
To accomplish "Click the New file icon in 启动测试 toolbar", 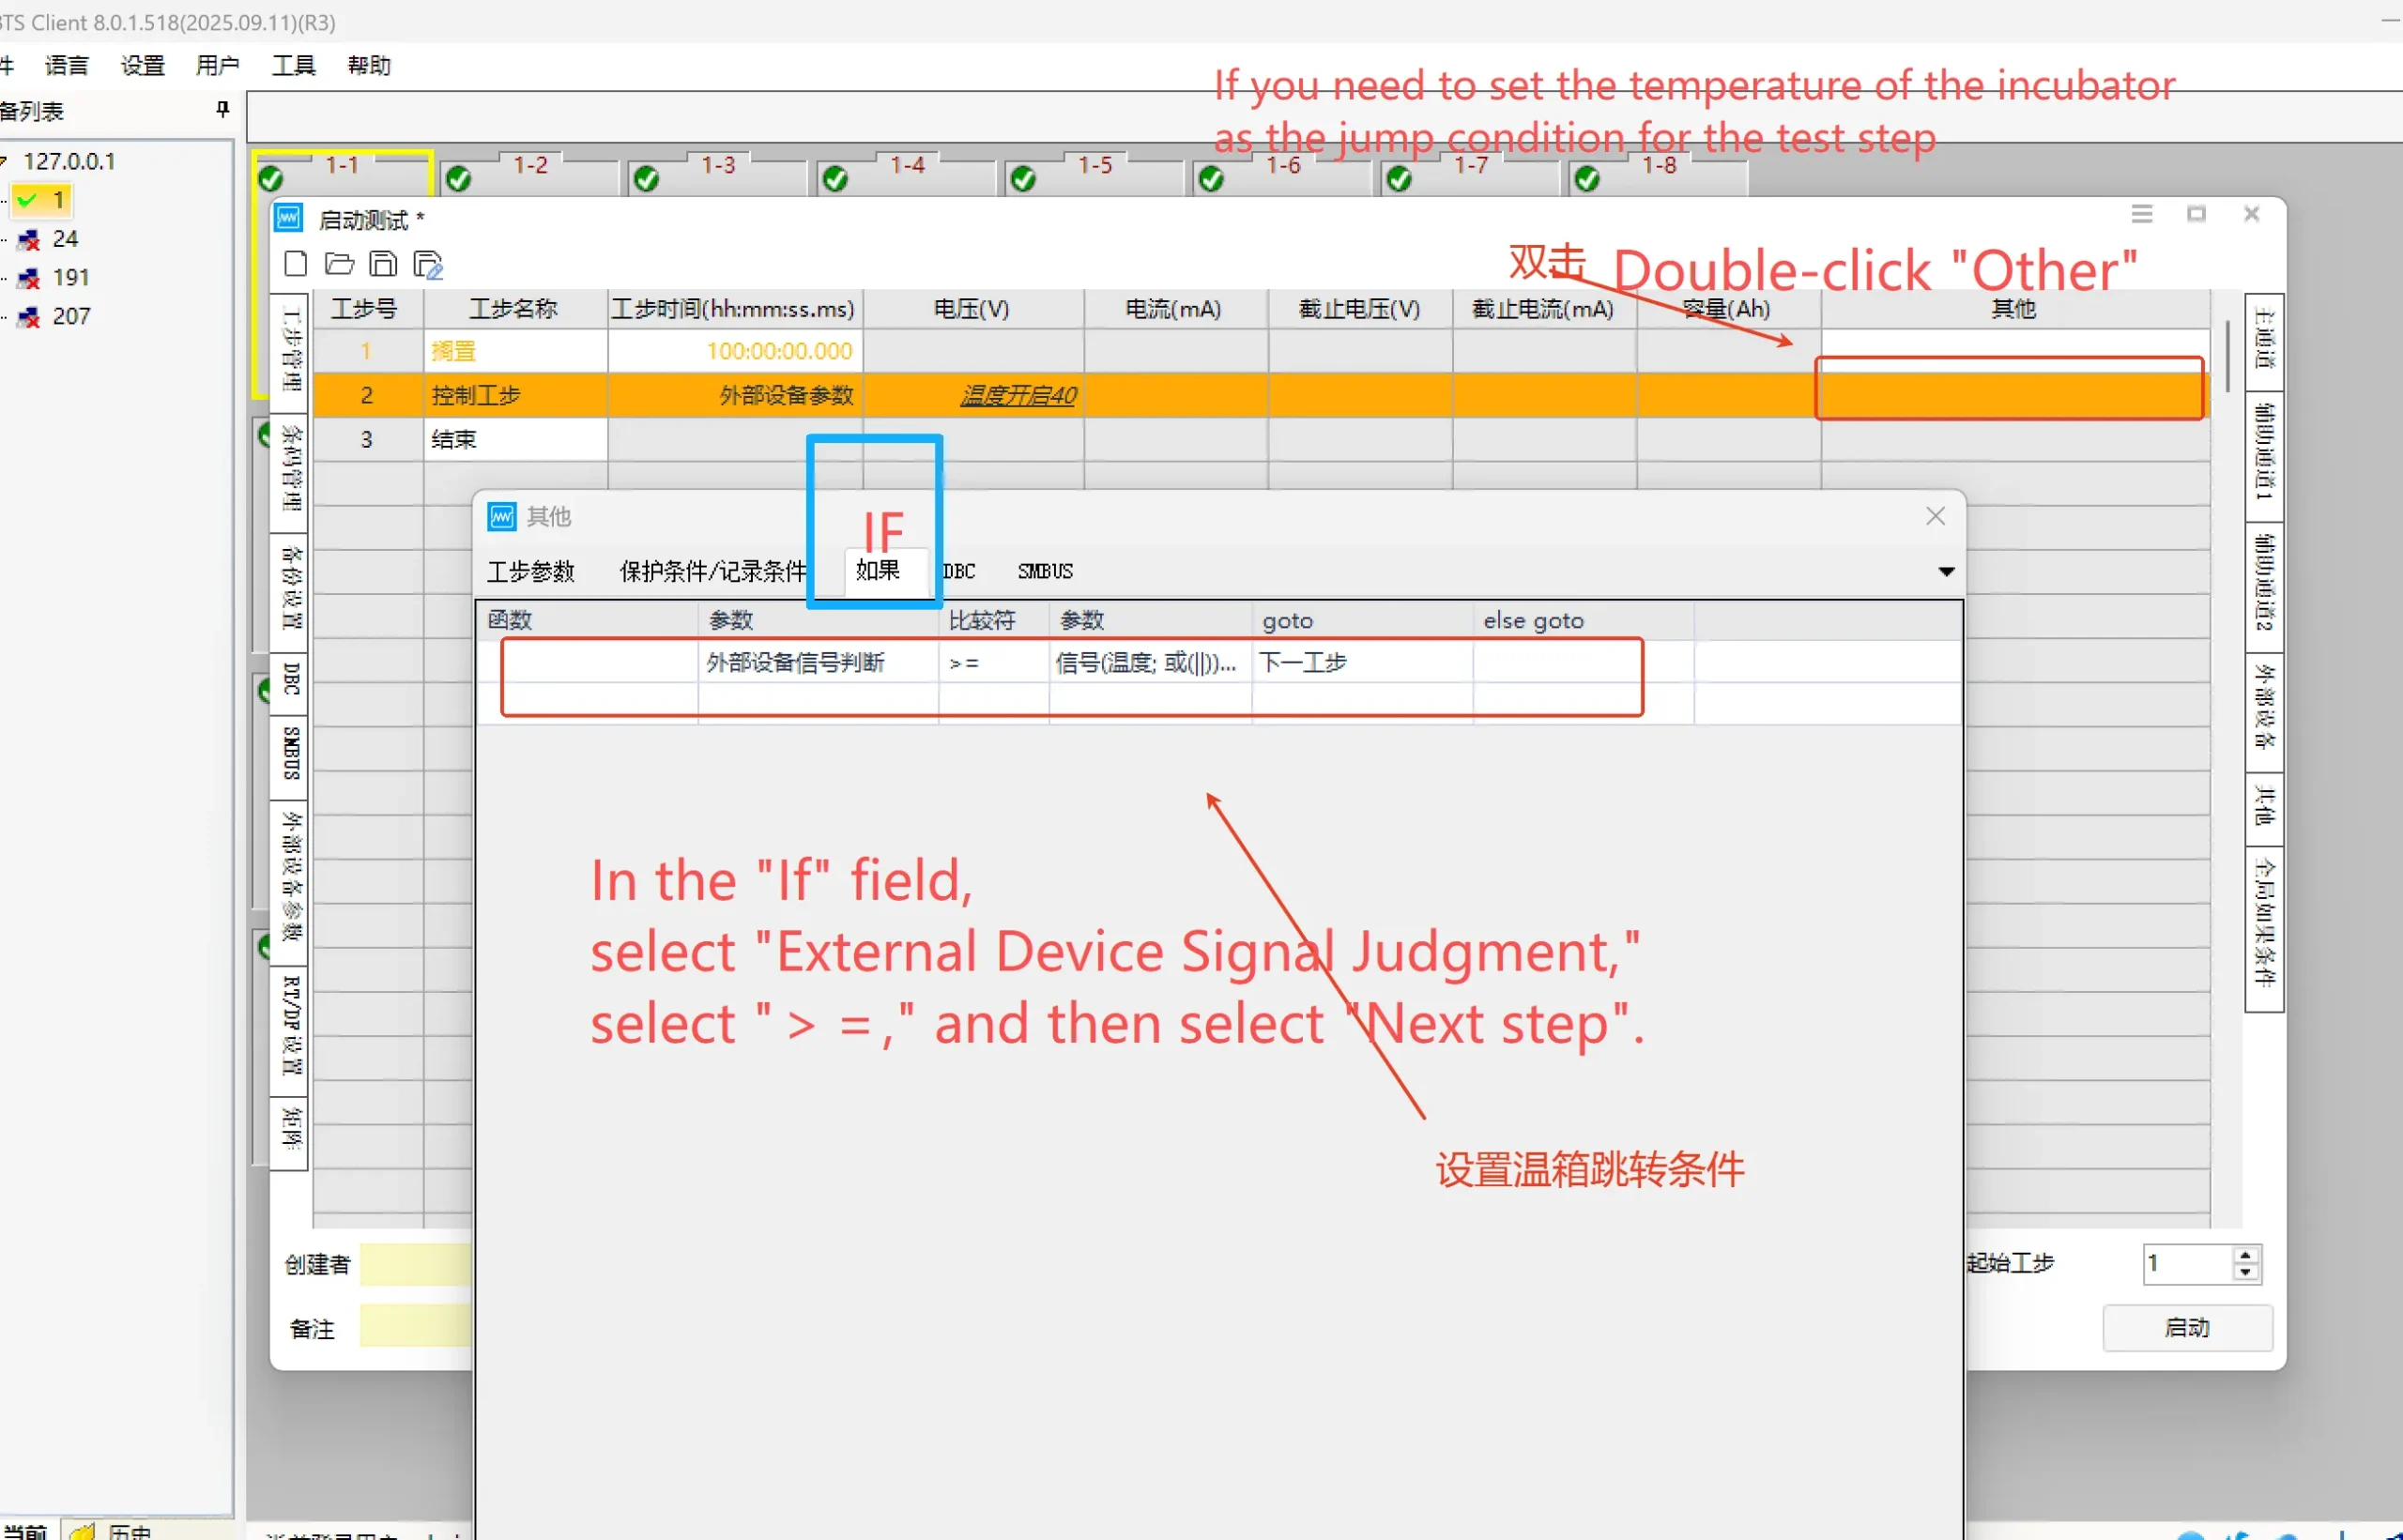I will [x=295, y=264].
